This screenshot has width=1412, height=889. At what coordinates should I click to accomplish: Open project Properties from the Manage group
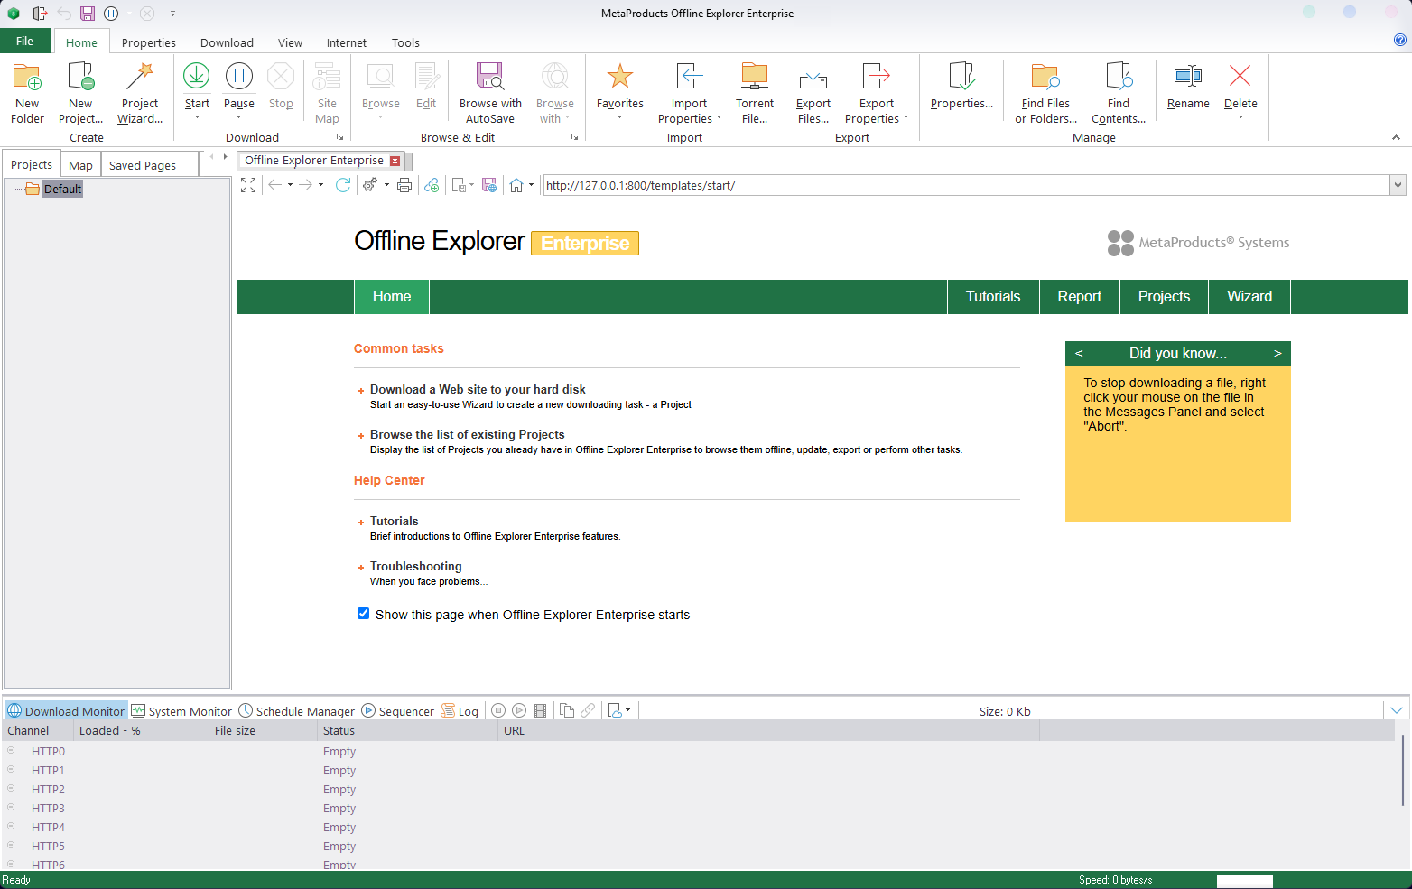(x=961, y=87)
